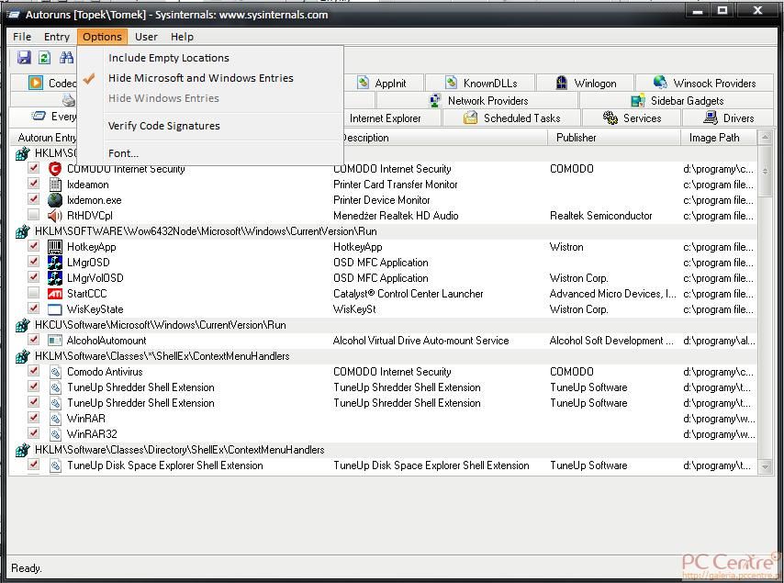The image size is (784, 583).
Task: Choose Font... in the Options menu
Action: coord(123,153)
